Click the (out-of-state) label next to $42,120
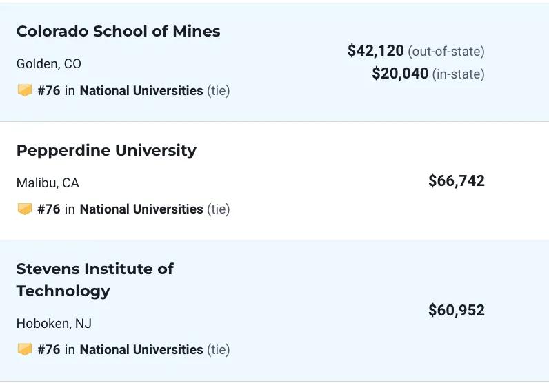Image resolution: width=549 pixels, height=383 pixels. pos(446,52)
